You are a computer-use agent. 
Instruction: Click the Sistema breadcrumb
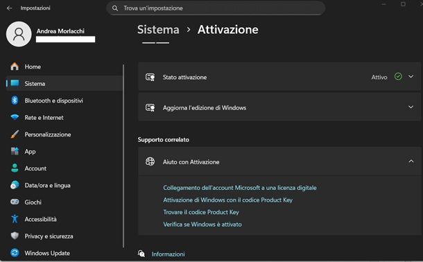click(x=158, y=29)
